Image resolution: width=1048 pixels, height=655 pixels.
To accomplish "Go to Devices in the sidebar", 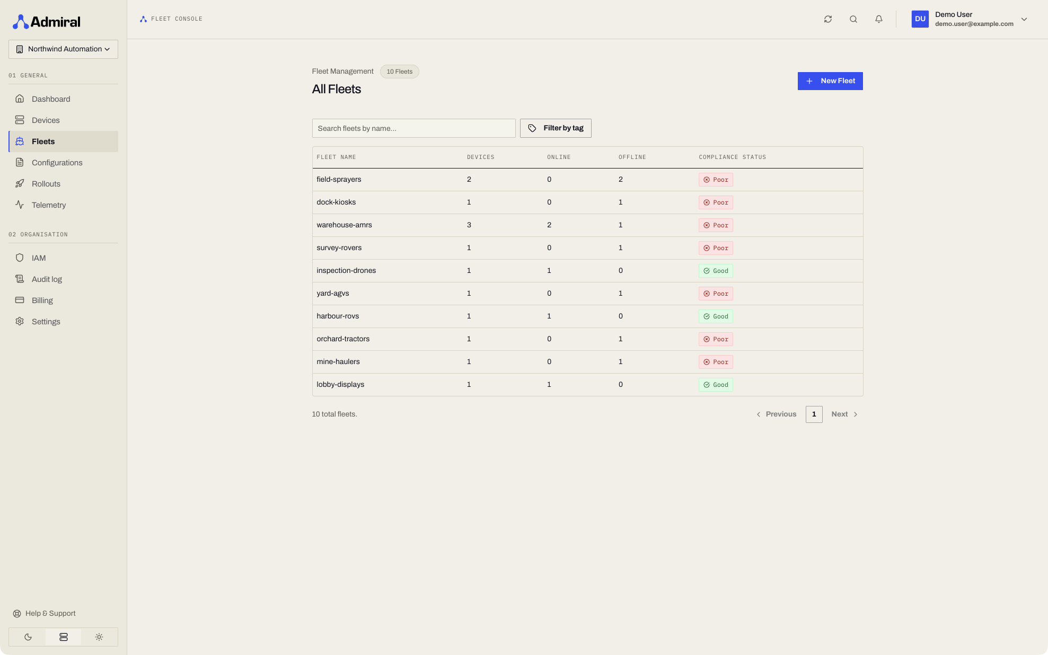I will 63,120.
